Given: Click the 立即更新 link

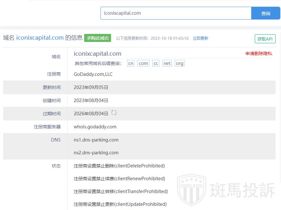Looking at the screenshot, I should (x=200, y=38).
